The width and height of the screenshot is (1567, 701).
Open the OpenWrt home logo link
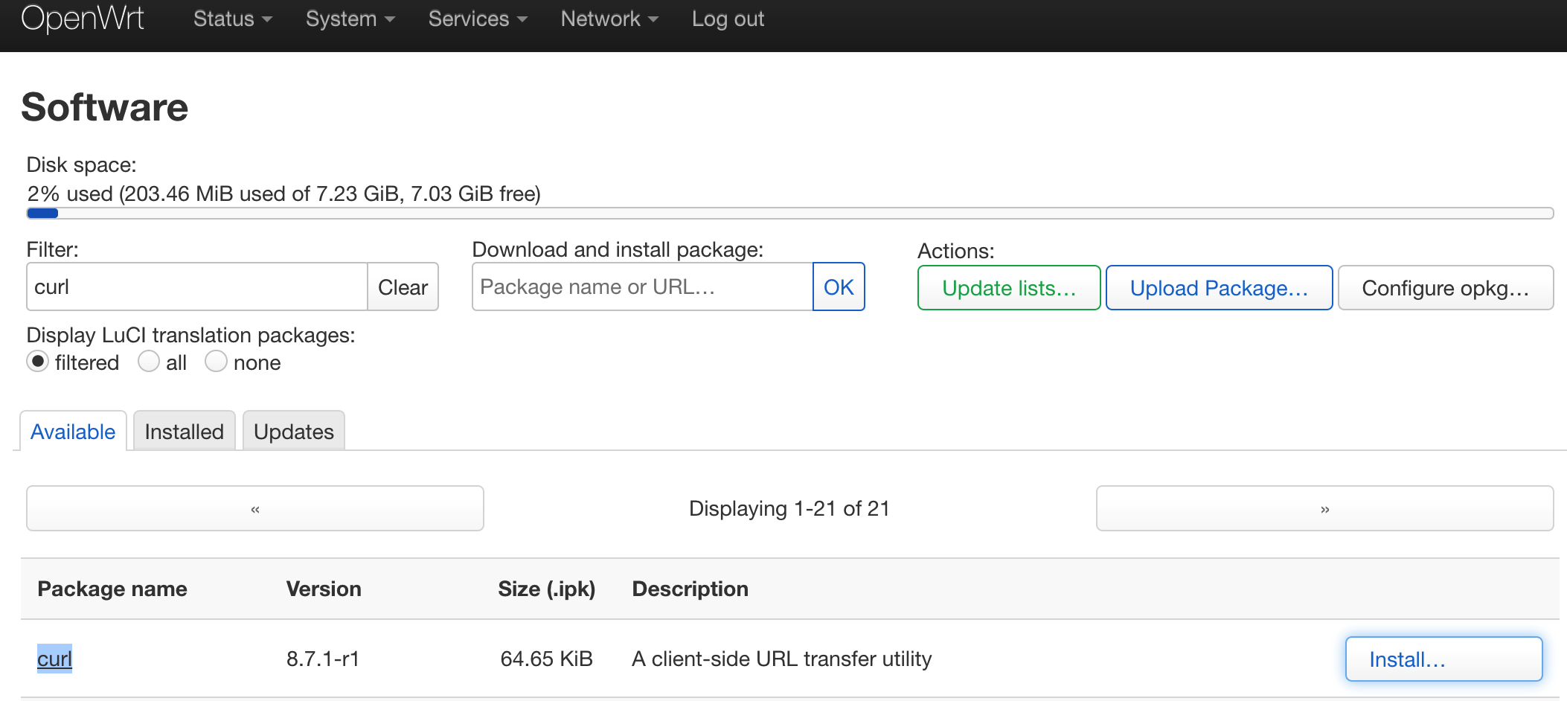pyautogui.click(x=83, y=18)
